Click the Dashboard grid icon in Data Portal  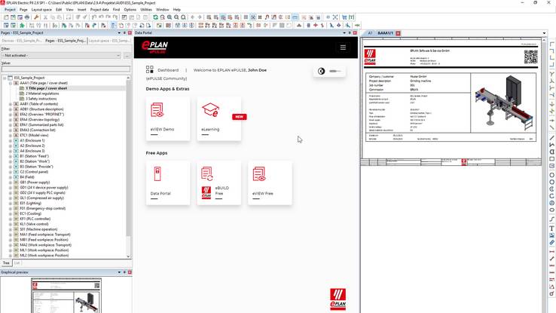click(150, 69)
